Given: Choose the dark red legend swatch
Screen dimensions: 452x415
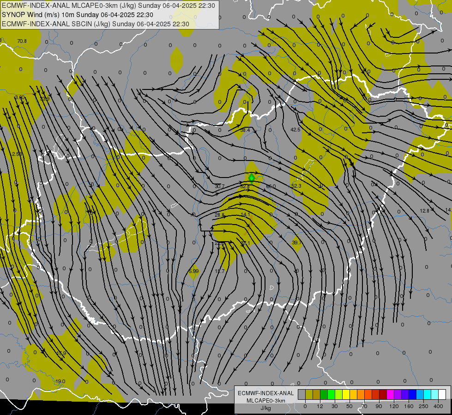Looking at the screenshot, I should (383, 394).
